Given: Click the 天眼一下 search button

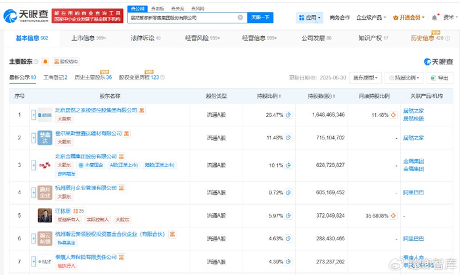Looking at the screenshot, I should pyautogui.click(x=260, y=18).
